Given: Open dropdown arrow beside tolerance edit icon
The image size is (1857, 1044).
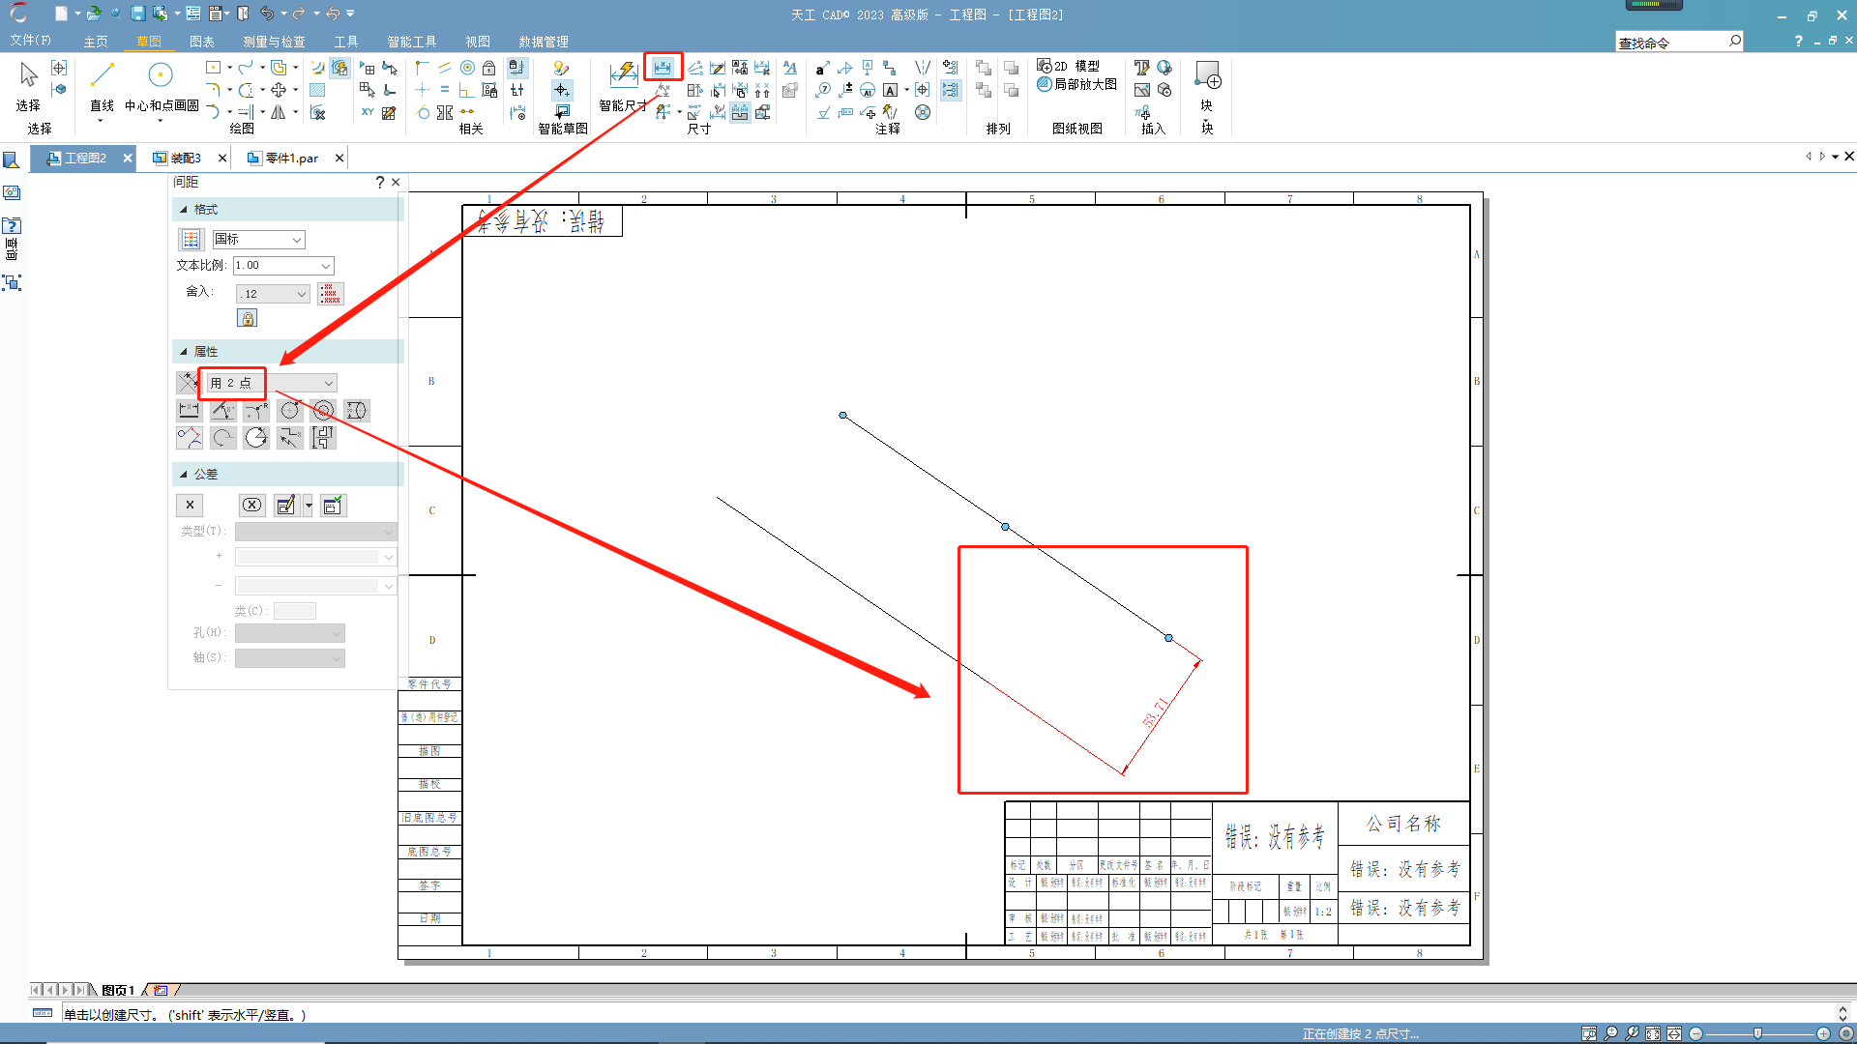Looking at the screenshot, I should pyautogui.click(x=309, y=505).
